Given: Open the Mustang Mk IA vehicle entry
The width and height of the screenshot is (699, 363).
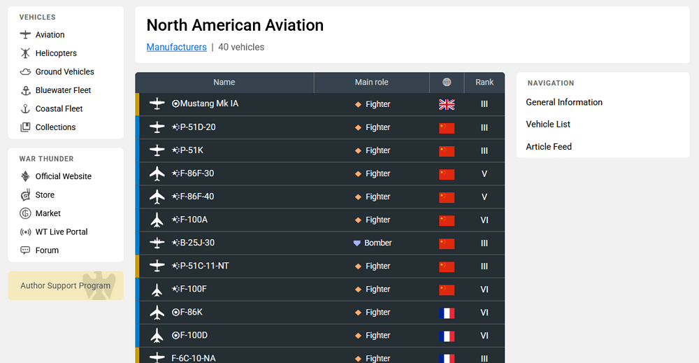Looking at the screenshot, I should point(209,104).
